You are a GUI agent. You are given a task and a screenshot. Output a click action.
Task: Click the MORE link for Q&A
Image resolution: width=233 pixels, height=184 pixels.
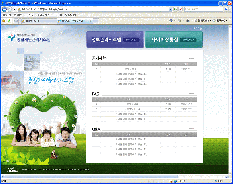(x=192, y=128)
